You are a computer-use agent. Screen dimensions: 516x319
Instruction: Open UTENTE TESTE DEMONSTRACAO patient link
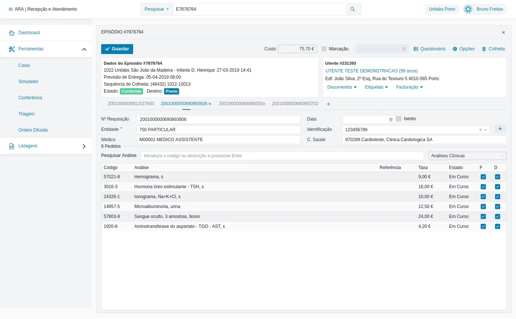(x=371, y=71)
